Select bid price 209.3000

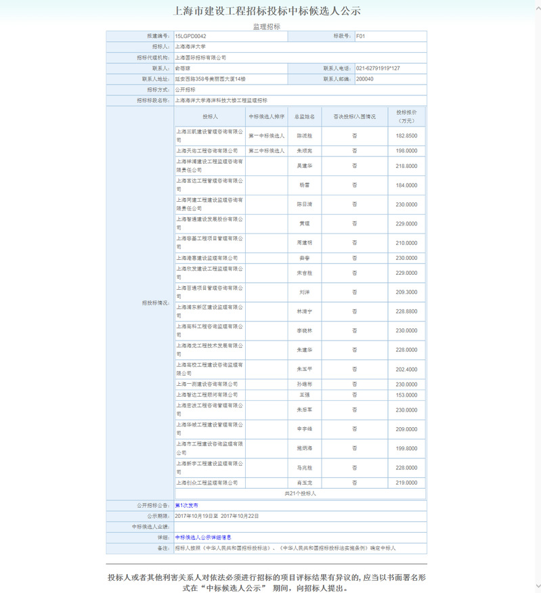(407, 292)
